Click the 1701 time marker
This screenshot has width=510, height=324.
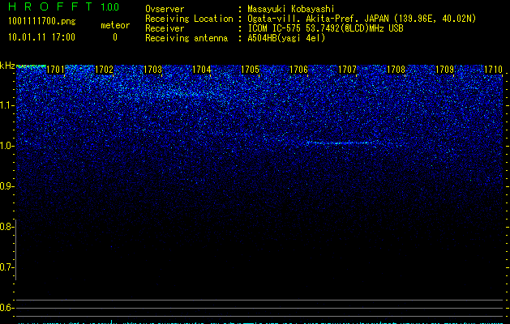coord(56,70)
